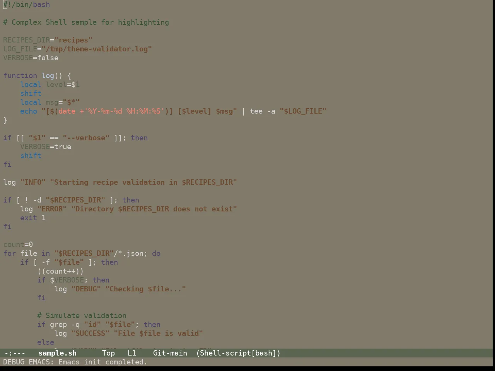Screen dimensions: 495x371
Task: Click the VERBOSE=true assignment
Action: click(x=46, y=147)
